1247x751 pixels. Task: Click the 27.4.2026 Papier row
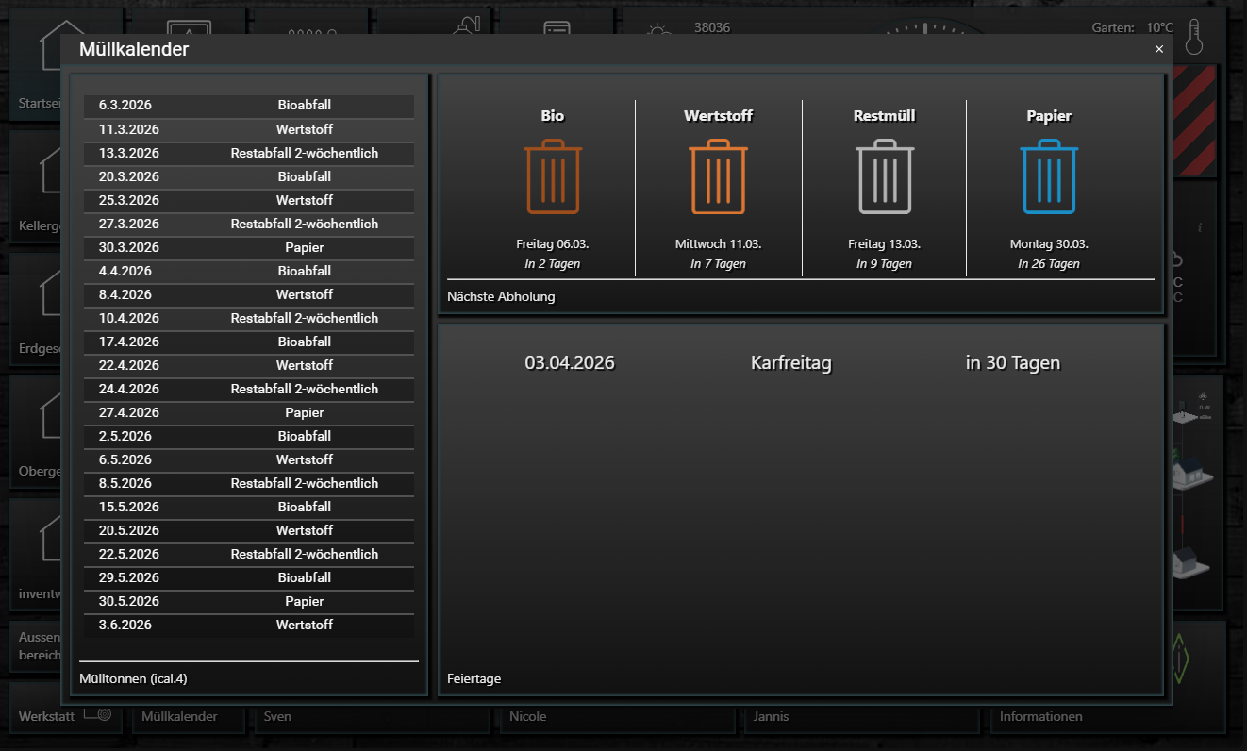coord(249,412)
